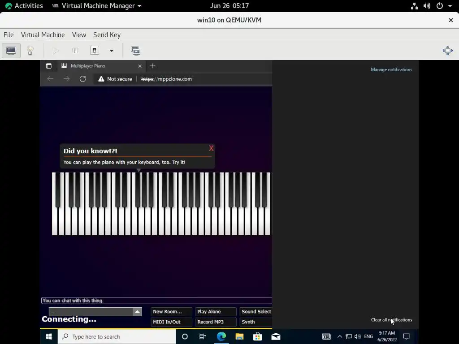Open GNOME Activities overview
The height and width of the screenshot is (344, 459).
[24, 5]
